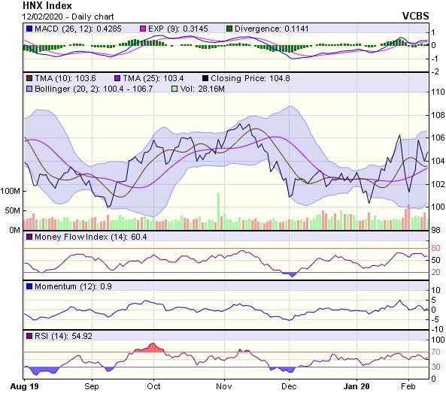The width and height of the screenshot is (446, 393).
Task: Click the brown TMA (10) legend swatch
Action: coord(29,78)
